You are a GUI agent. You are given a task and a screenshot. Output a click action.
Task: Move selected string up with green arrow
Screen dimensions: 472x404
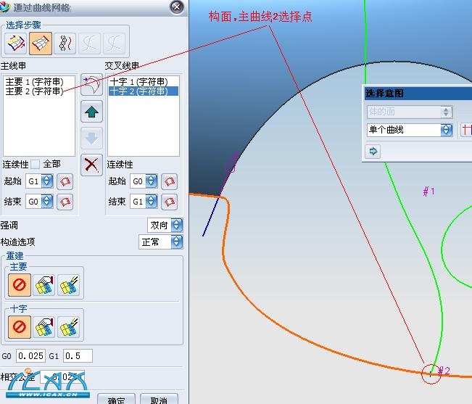(x=92, y=112)
